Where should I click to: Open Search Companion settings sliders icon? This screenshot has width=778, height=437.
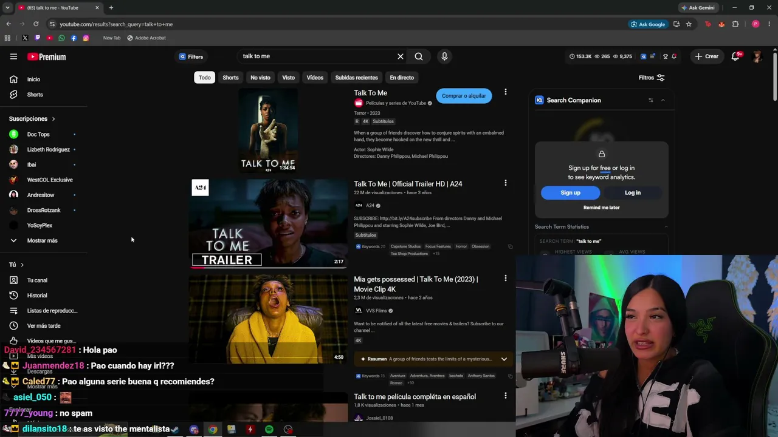click(651, 100)
